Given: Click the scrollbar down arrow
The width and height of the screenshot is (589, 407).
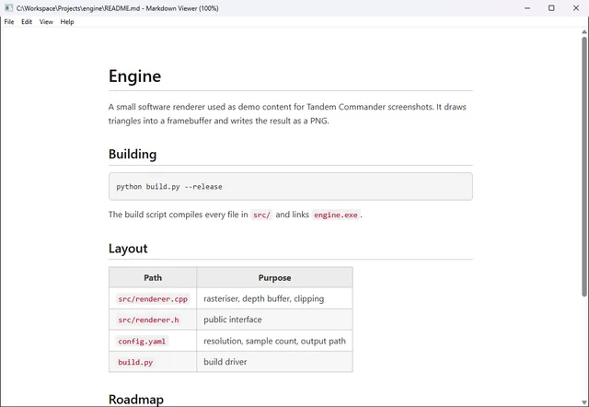Looking at the screenshot, I should pos(584,402).
